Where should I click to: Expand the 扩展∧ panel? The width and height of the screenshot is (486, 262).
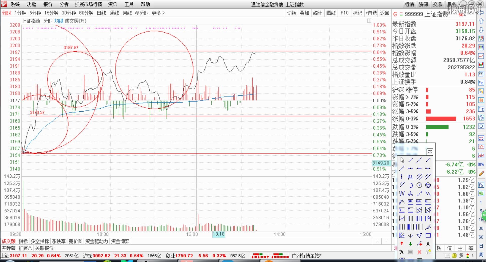coord(25,248)
